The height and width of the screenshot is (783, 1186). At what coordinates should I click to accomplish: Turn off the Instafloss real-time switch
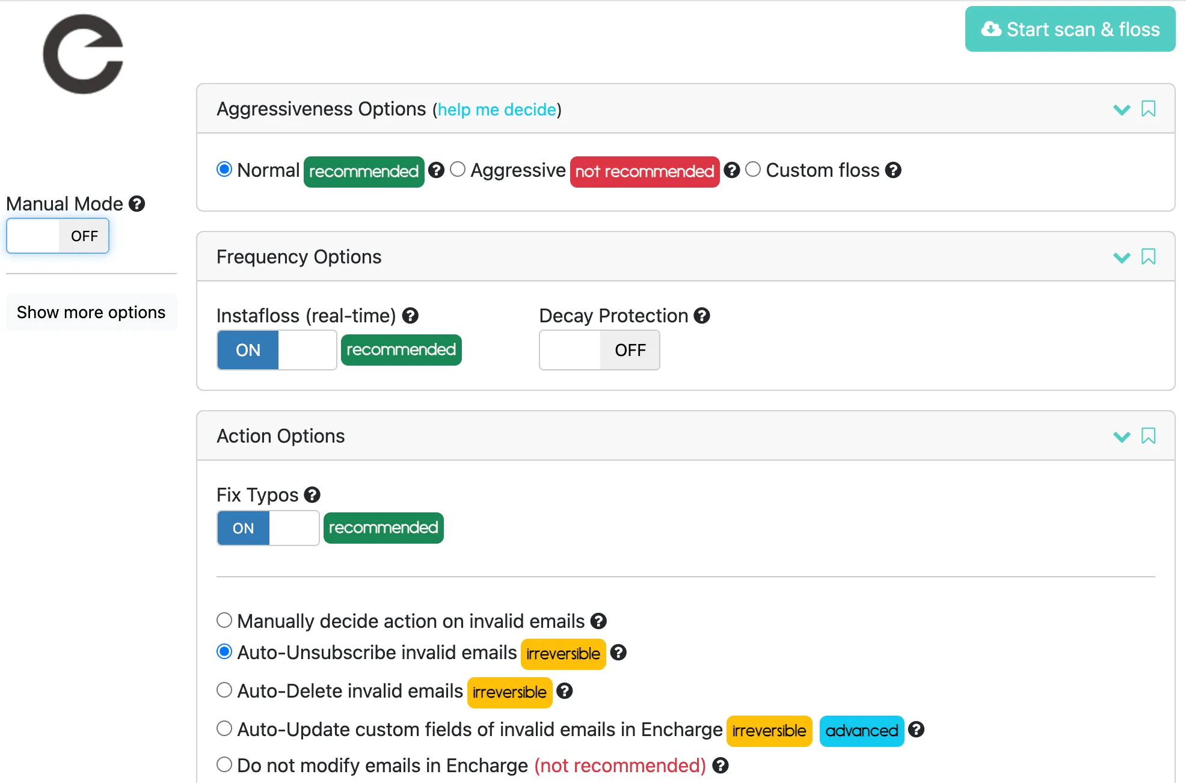click(x=277, y=350)
